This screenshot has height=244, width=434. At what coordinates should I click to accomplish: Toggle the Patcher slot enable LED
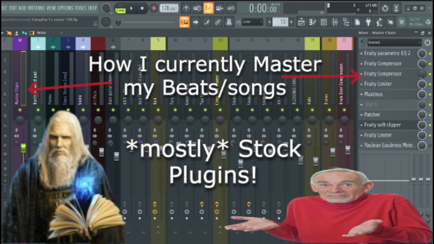pos(430,115)
